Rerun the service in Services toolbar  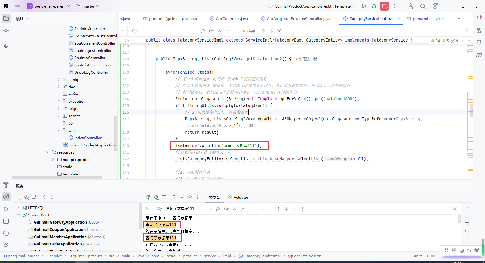click(148, 197)
